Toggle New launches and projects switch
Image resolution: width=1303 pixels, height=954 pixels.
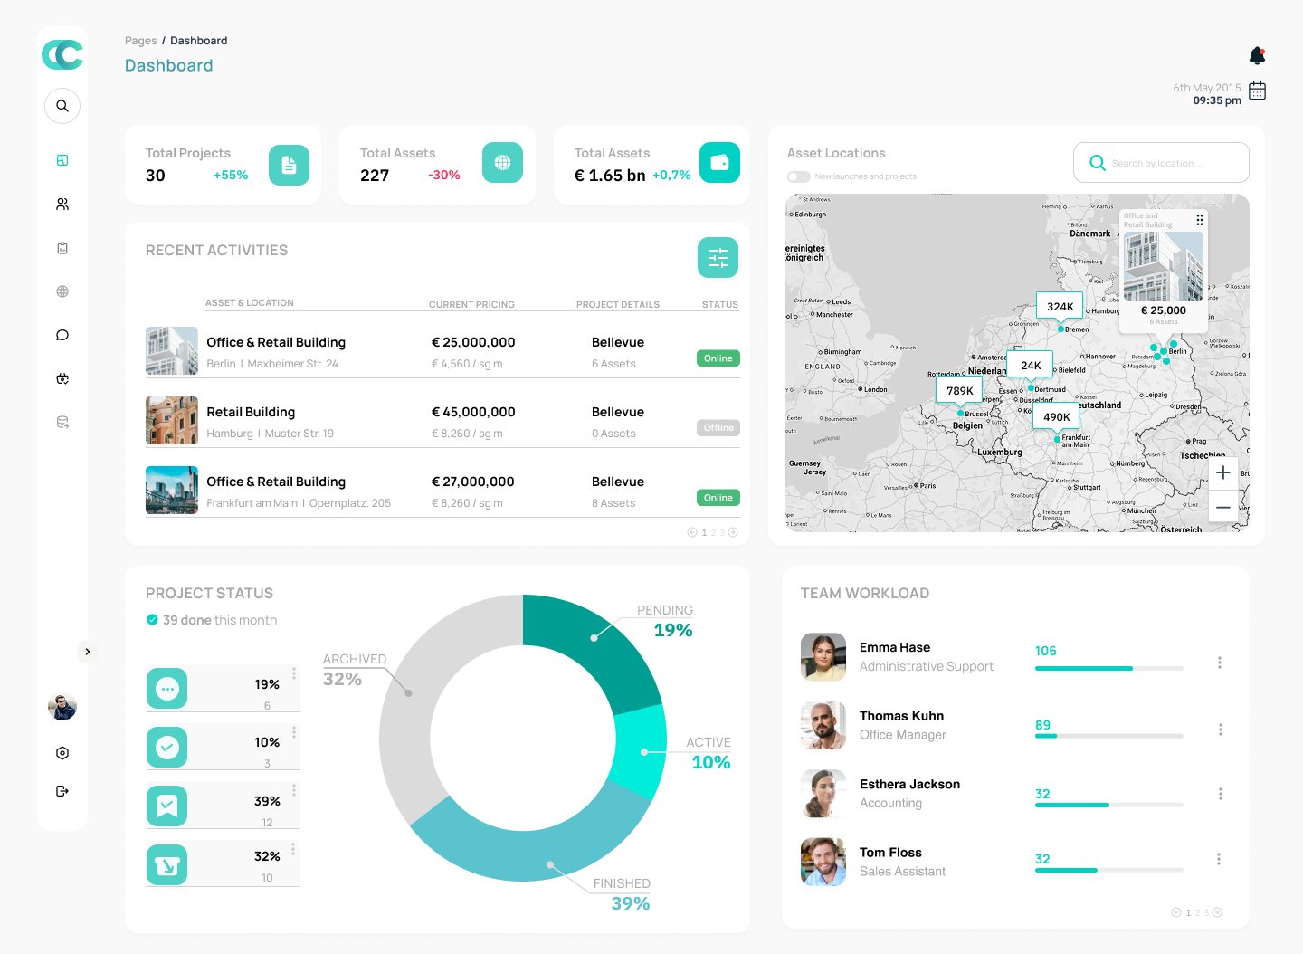tap(798, 176)
